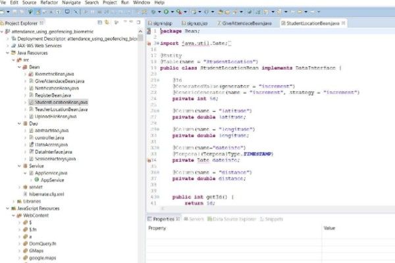Open the Run button dropdown arrow

[x=172, y=12]
